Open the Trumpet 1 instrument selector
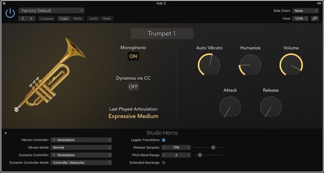 click(x=162, y=33)
